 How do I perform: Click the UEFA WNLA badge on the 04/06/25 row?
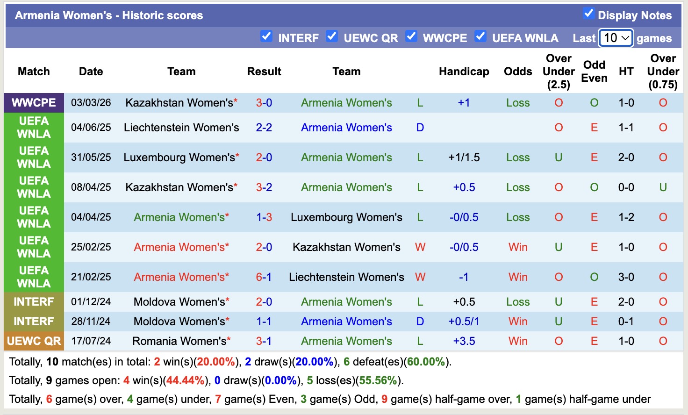pyautogui.click(x=34, y=128)
